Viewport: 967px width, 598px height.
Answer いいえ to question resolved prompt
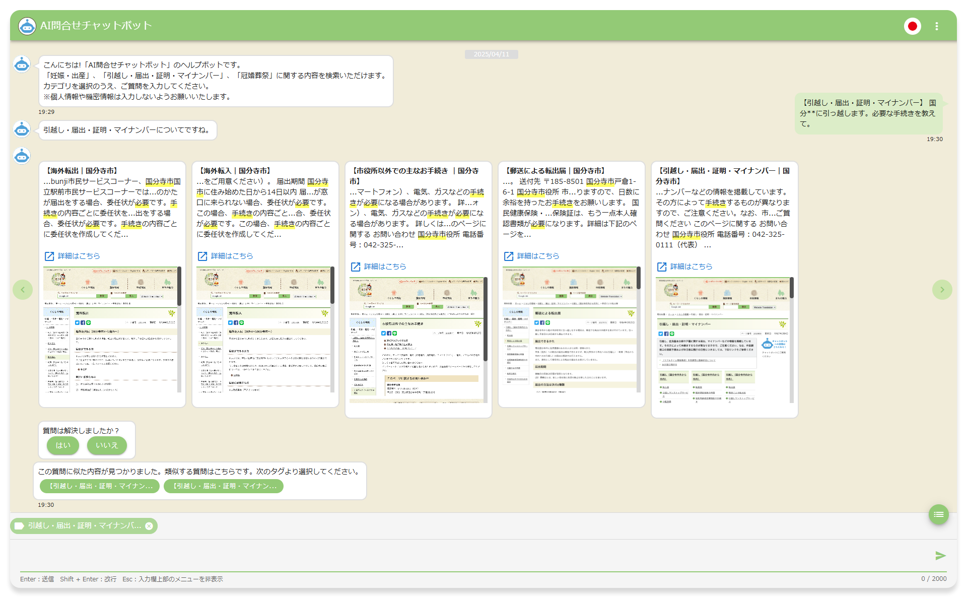[x=107, y=445]
